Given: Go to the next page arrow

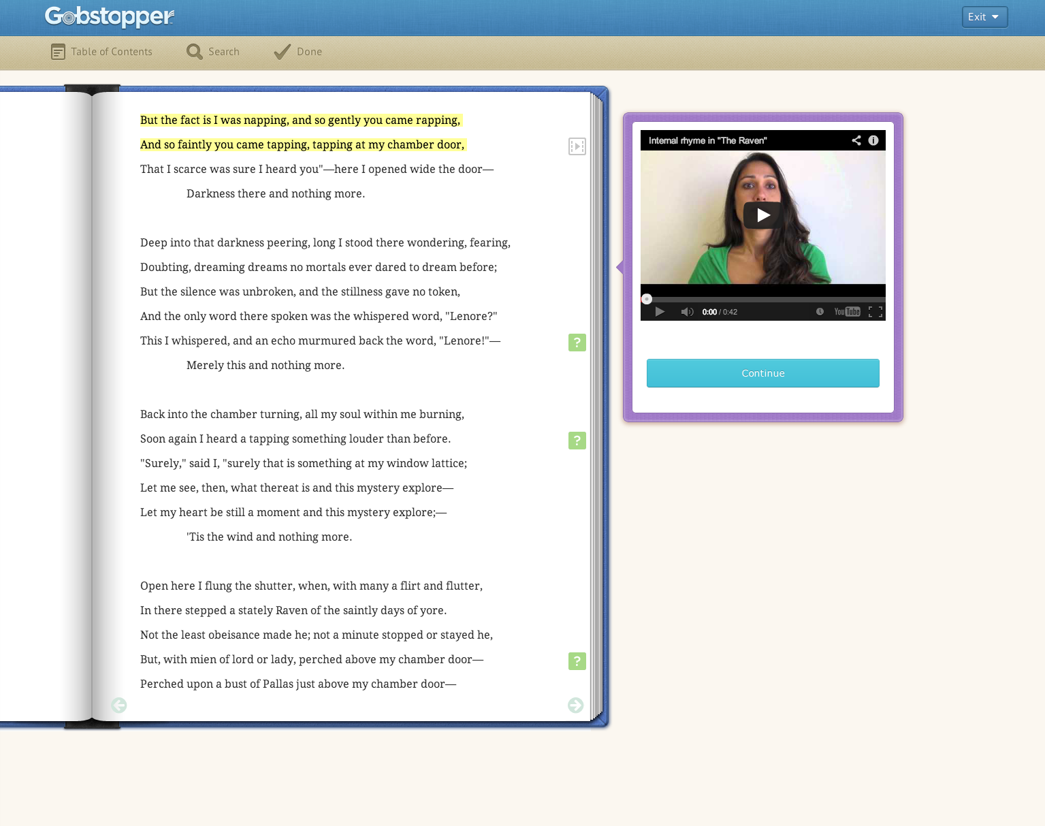Looking at the screenshot, I should 576,705.
